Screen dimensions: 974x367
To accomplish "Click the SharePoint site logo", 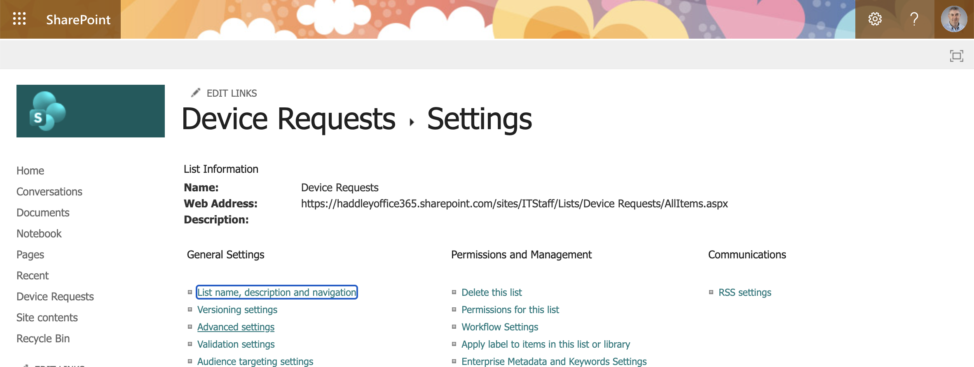I will [91, 111].
